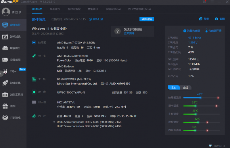The image size is (230, 148).
Task: Click the 显卡 graphics card icon
Action: click(34, 56)
